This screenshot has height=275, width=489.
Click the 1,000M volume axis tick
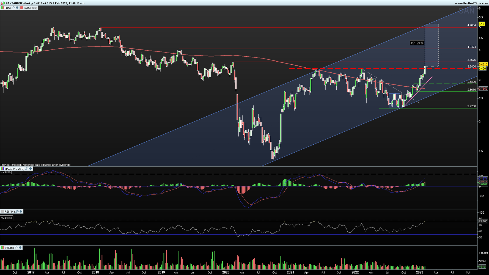(x=483, y=253)
